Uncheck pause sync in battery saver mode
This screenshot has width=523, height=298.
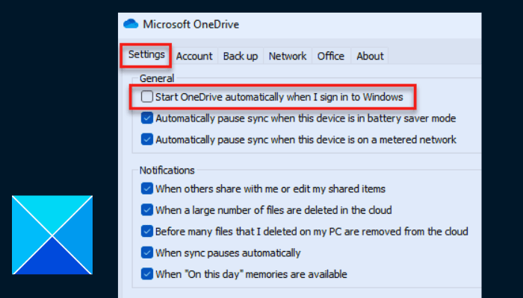(147, 118)
